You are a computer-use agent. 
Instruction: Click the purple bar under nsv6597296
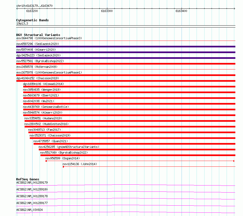click(x=126, y=47)
